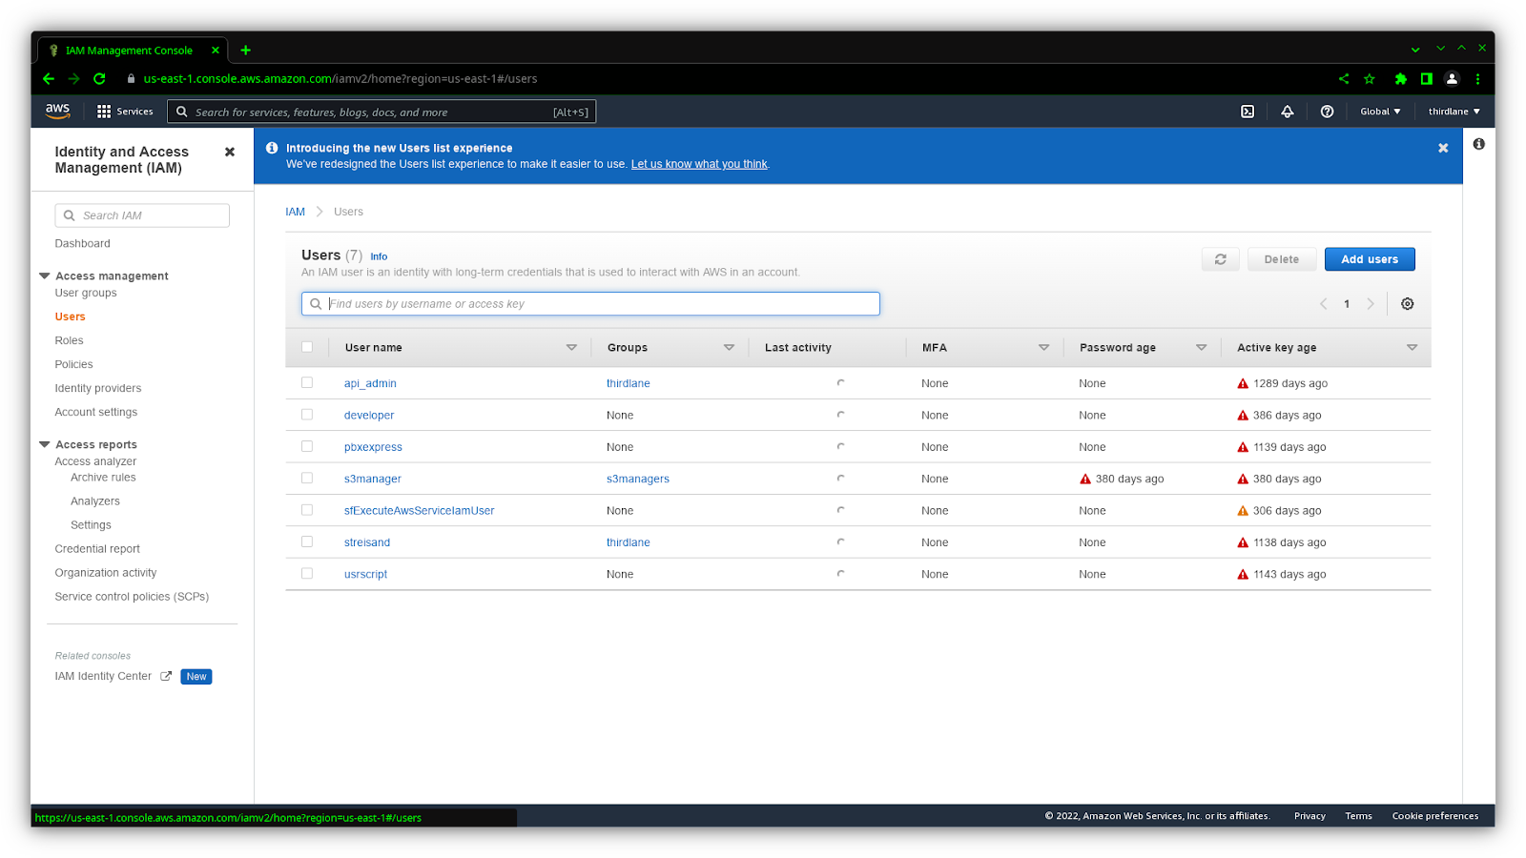Image resolution: width=1526 pixels, height=858 pixels.
Task: Check the api_admin user row
Action: (307, 382)
